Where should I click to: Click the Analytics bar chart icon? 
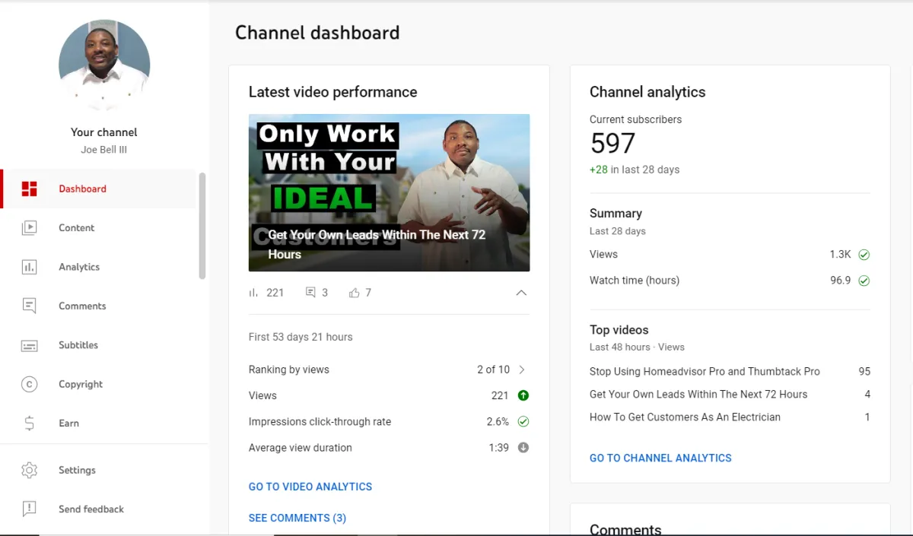30,267
